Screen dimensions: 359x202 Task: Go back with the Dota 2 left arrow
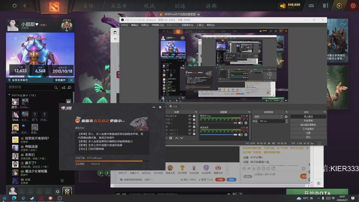pyautogui.click(x=25, y=5)
